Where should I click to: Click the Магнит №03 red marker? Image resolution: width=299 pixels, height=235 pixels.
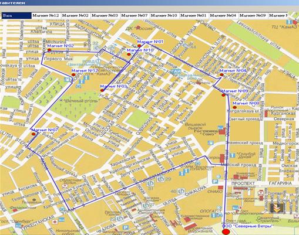click(x=102, y=90)
